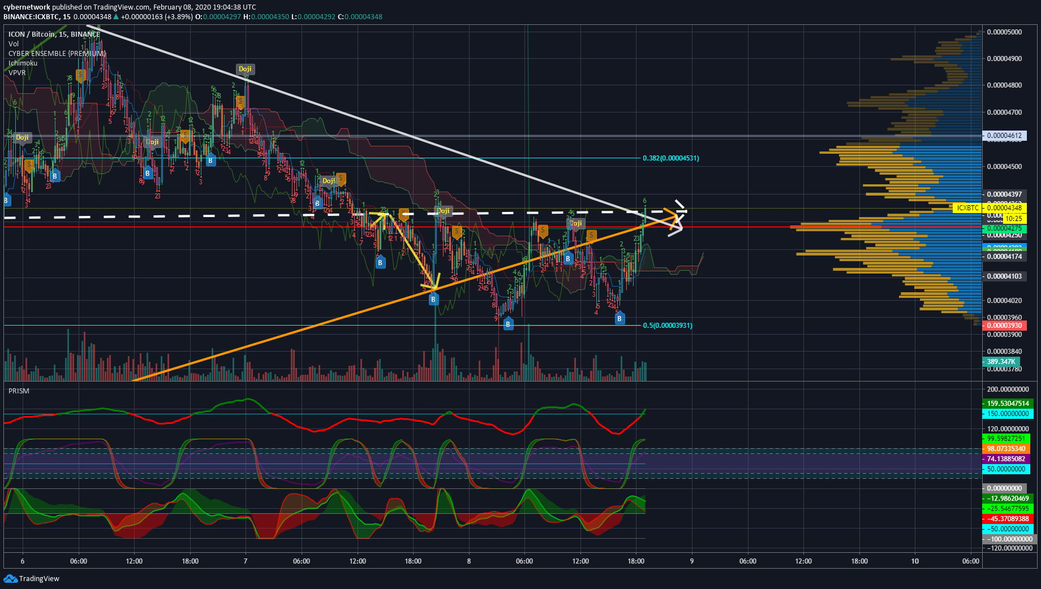
Task: Click the orange S marker near the chart's top-left peak
Action: [x=81, y=75]
